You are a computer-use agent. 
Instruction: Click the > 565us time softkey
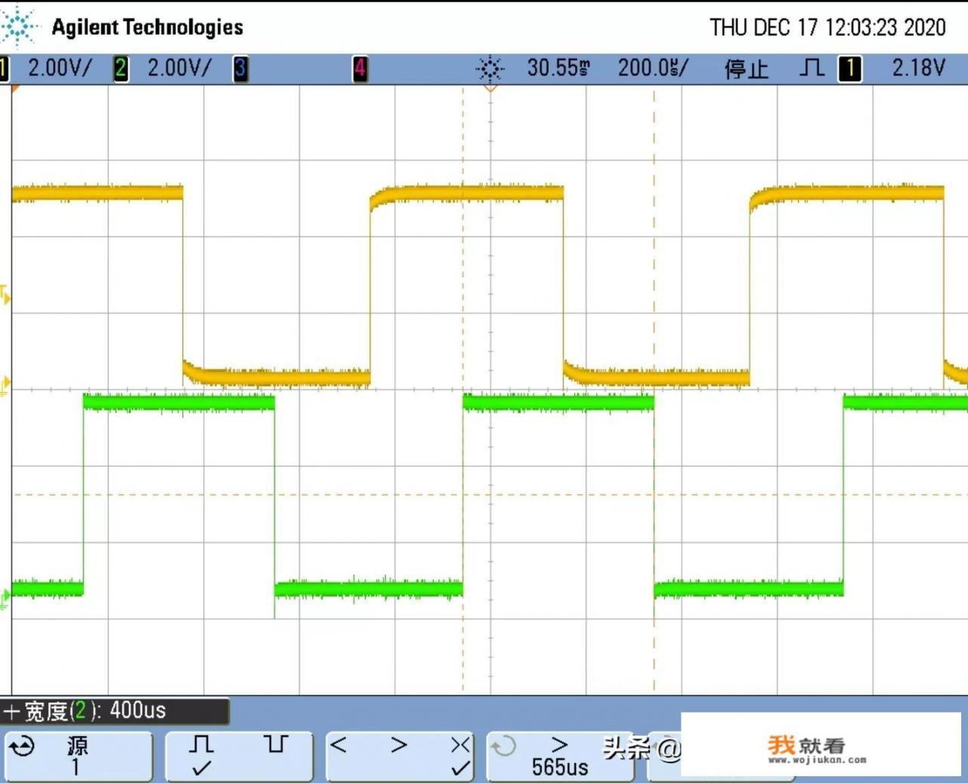pyautogui.click(x=560, y=756)
